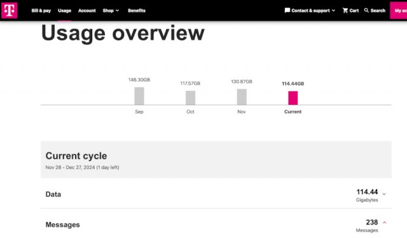Click the Nov month label
407x238 pixels.
pos(242,112)
